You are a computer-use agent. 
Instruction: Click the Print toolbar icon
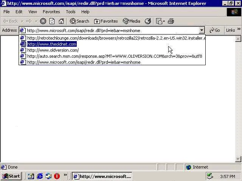pos(171,21)
